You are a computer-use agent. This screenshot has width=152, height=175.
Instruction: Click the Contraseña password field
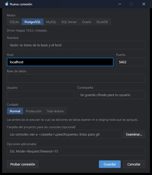coord(111,95)
